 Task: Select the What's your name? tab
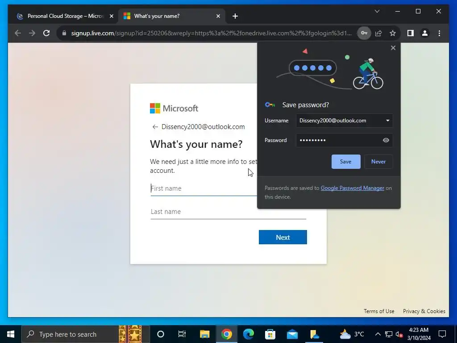tap(171, 16)
